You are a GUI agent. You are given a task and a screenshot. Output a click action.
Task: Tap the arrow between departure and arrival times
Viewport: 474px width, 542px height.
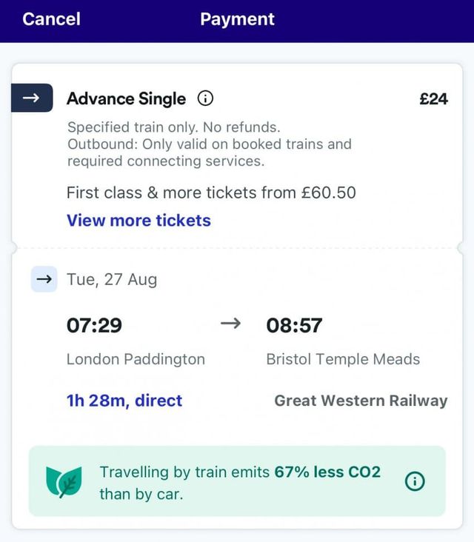click(x=231, y=324)
